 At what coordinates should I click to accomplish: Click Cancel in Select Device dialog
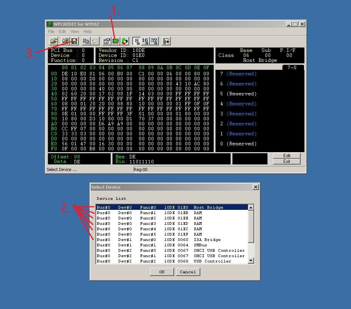(x=188, y=272)
